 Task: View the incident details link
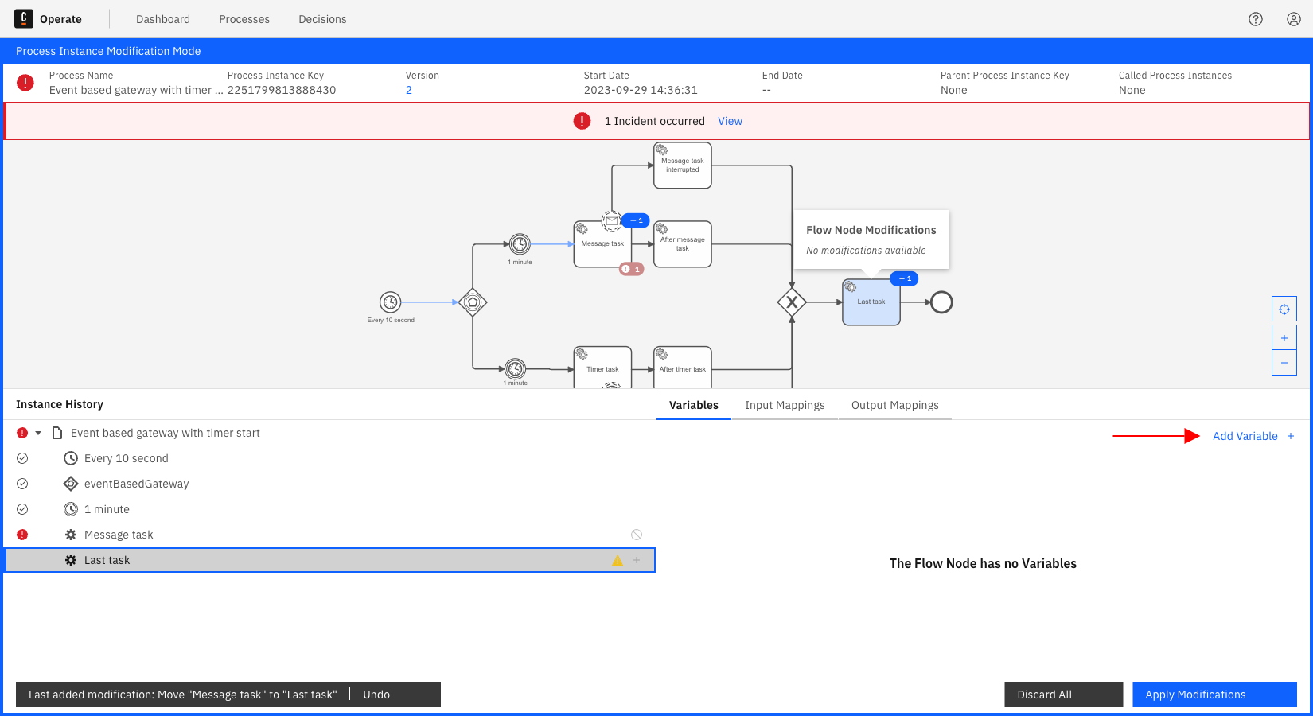click(730, 121)
